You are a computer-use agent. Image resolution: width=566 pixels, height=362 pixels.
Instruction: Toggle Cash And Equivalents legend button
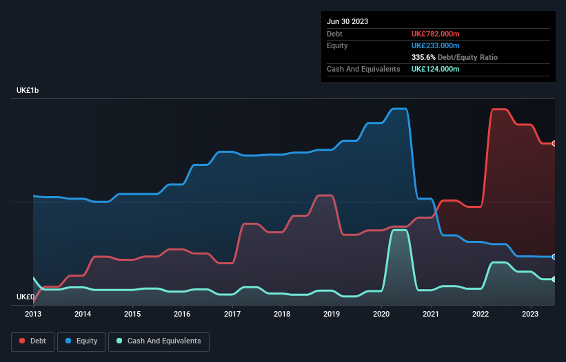(159, 341)
